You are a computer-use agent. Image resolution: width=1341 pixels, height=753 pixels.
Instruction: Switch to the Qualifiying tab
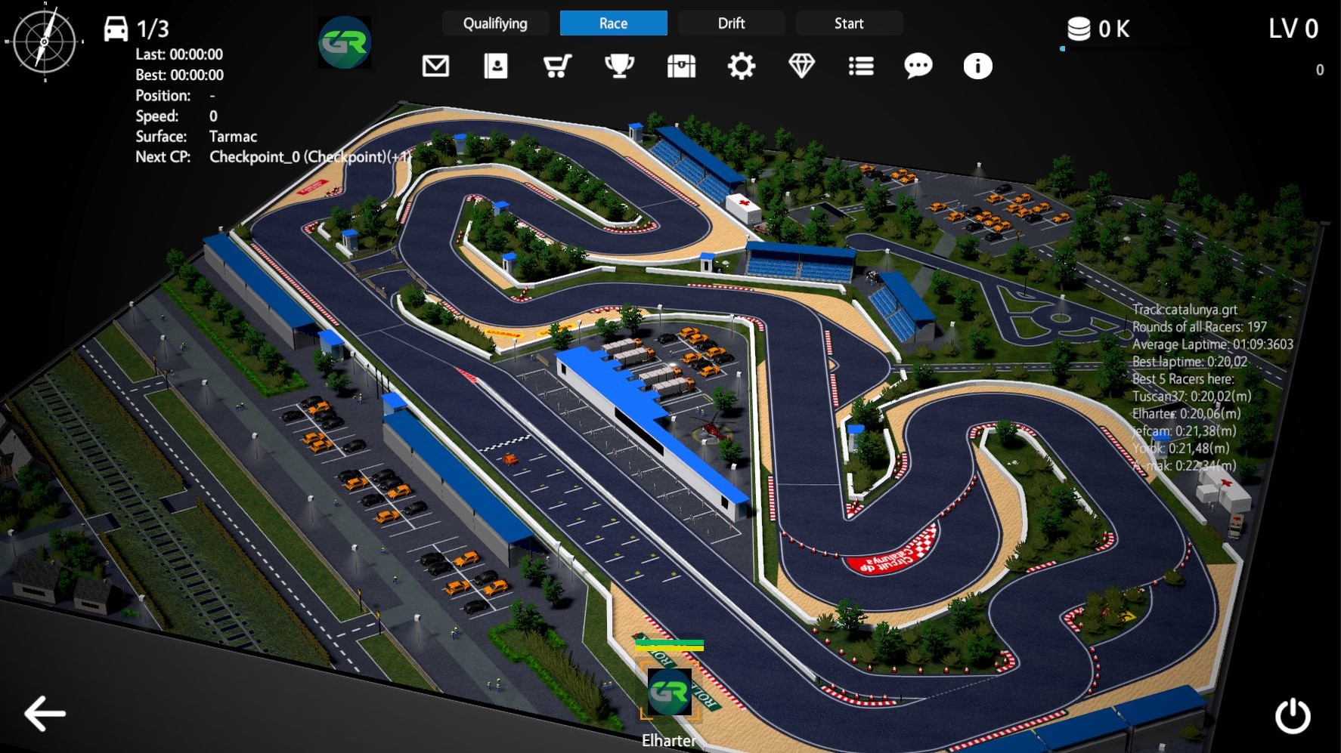click(495, 23)
